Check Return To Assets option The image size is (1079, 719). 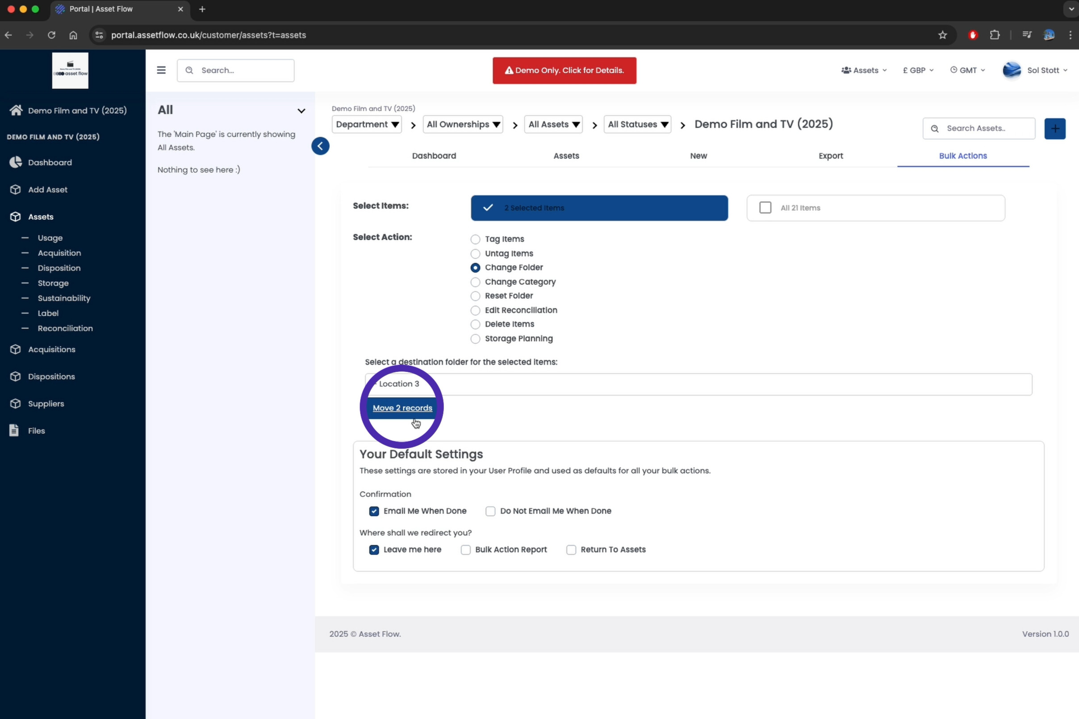point(571,550)
